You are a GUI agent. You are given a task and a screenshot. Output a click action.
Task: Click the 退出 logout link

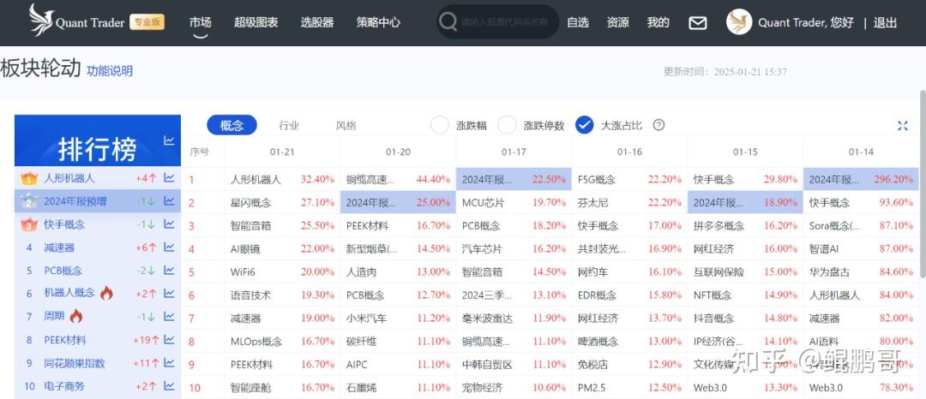(x=885, y=23)
